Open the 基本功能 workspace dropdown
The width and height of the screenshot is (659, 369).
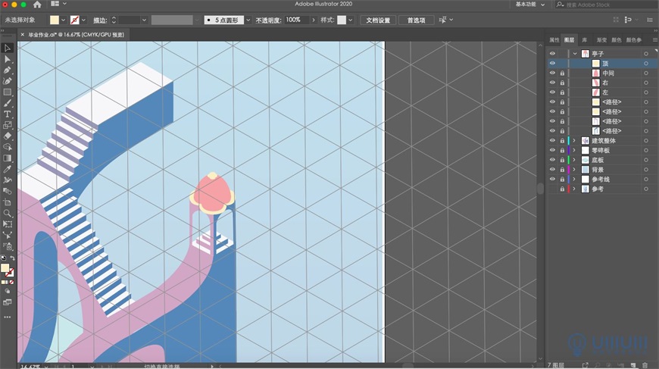click(529, 5)
